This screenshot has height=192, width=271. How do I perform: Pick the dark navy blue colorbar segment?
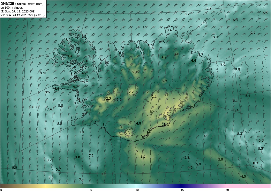[180, 186]
